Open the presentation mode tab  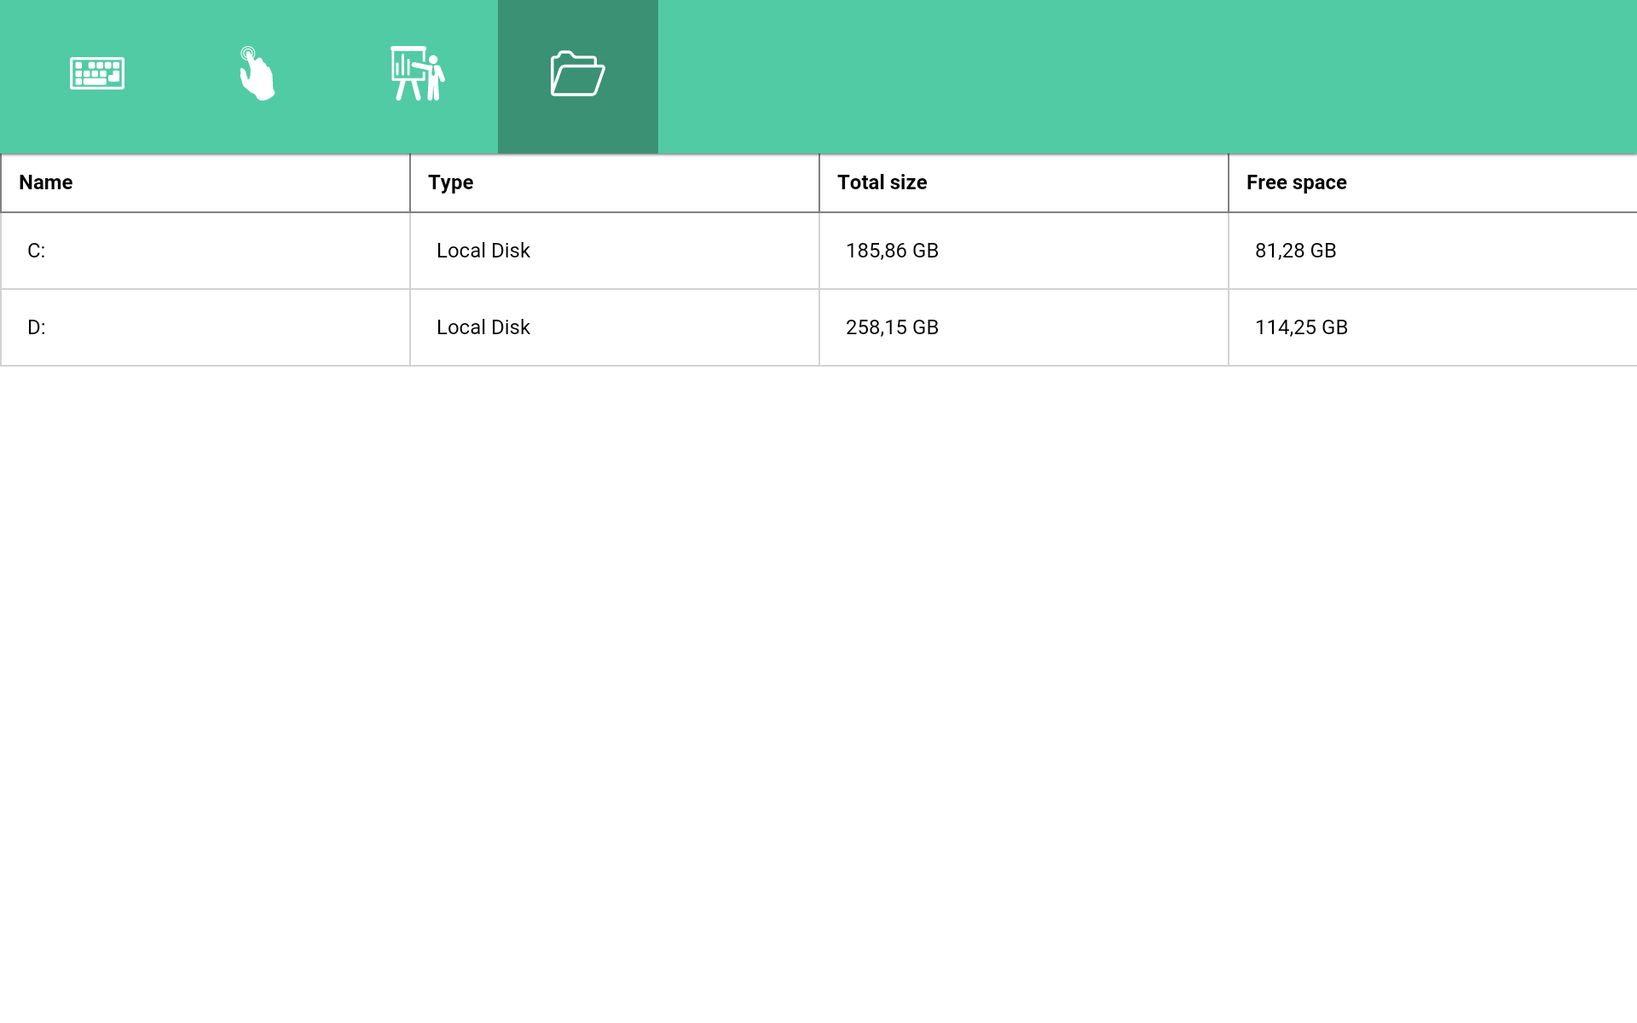point(417,74)
